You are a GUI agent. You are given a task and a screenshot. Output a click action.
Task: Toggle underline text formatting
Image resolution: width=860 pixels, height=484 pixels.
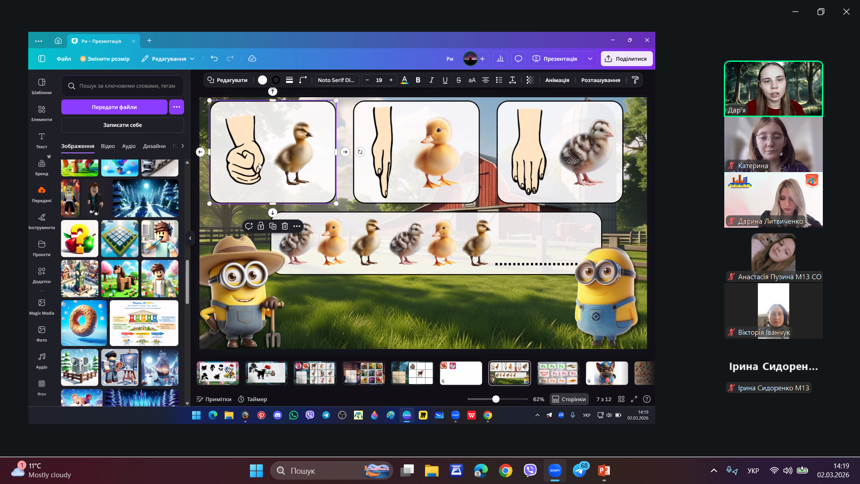pyautogui.click(x=445, y=80)
